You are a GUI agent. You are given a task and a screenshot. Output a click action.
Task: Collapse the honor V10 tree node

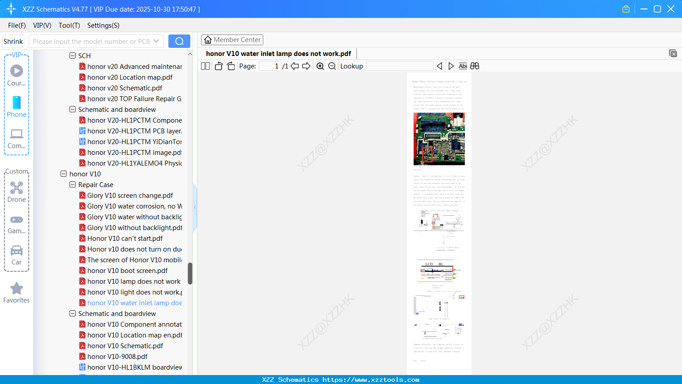point(64,174)
